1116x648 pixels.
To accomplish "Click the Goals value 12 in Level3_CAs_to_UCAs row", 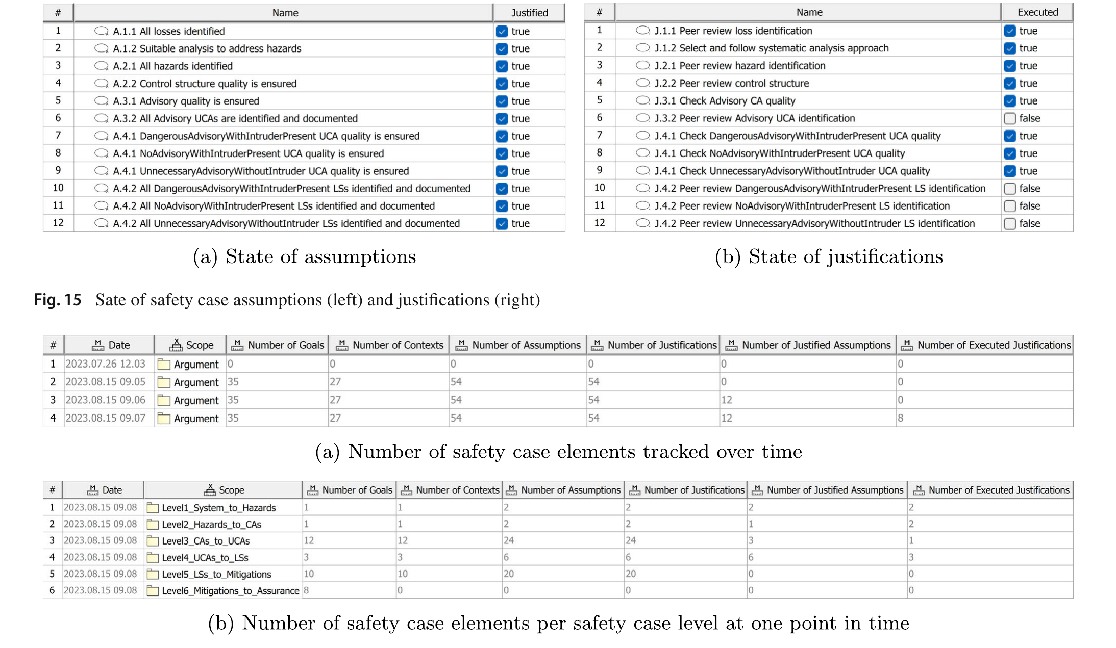I will tap(309, 540).
